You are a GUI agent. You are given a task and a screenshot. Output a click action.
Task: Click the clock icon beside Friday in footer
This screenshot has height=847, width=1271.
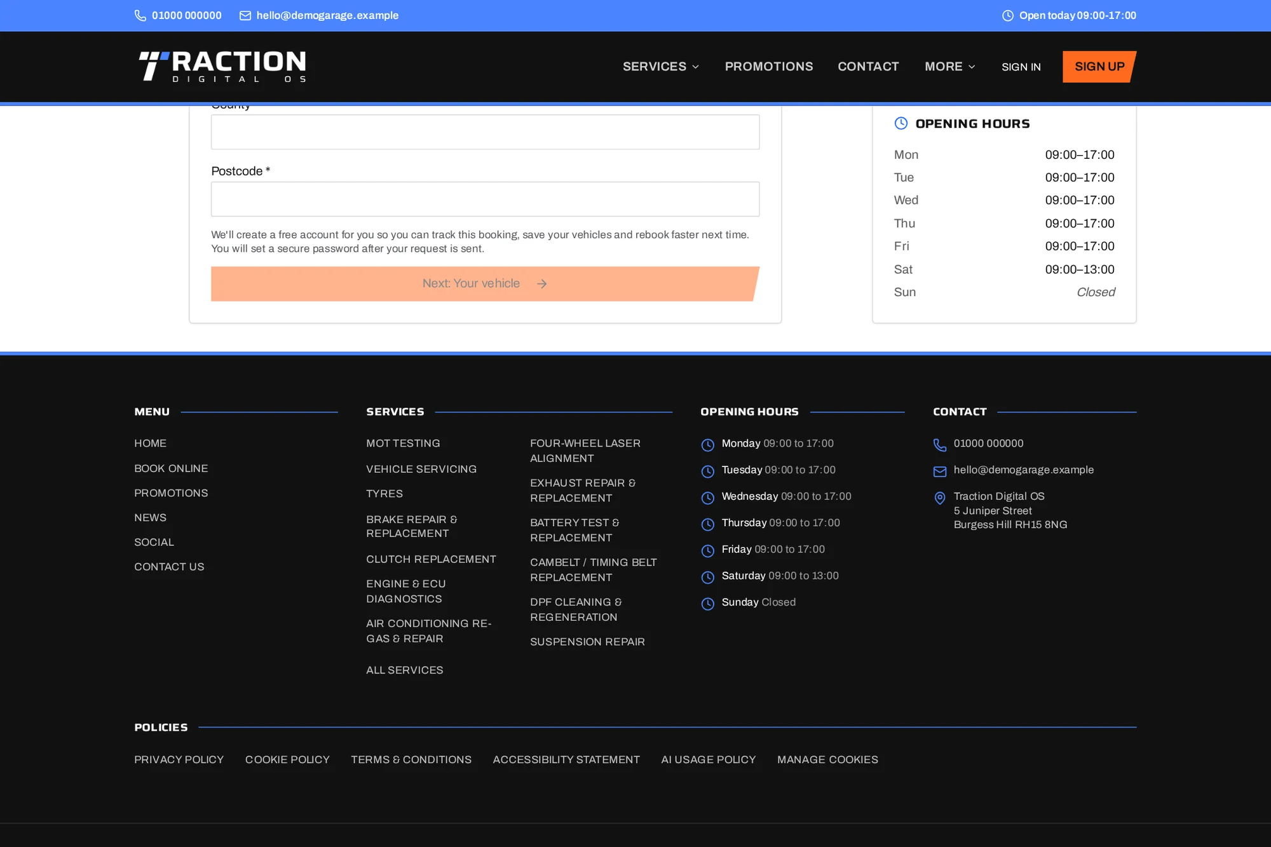[707, 551]
